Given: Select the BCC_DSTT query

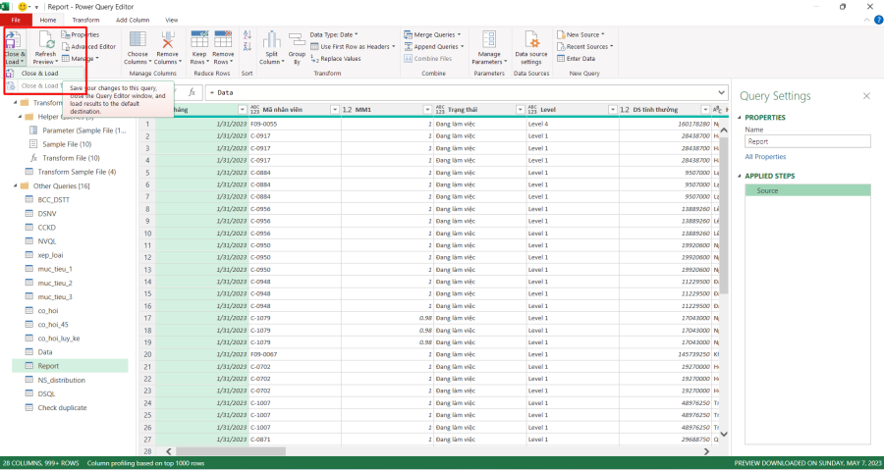Looking at the screenshot, I should click(54, 200).
